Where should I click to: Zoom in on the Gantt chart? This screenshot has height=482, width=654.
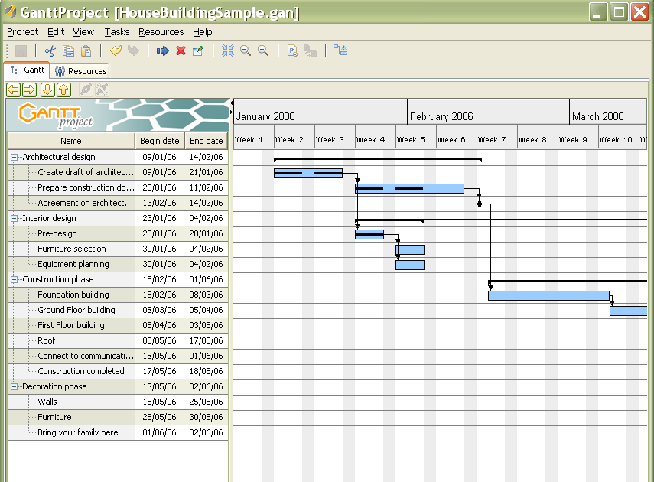click(x=262, y=50)
